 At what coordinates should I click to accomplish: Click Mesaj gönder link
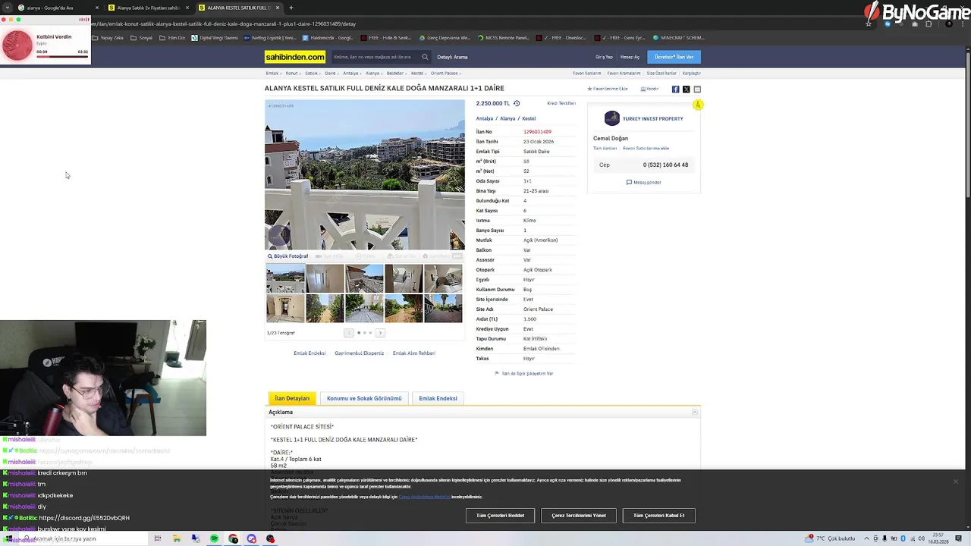click(x=644, y=182)
